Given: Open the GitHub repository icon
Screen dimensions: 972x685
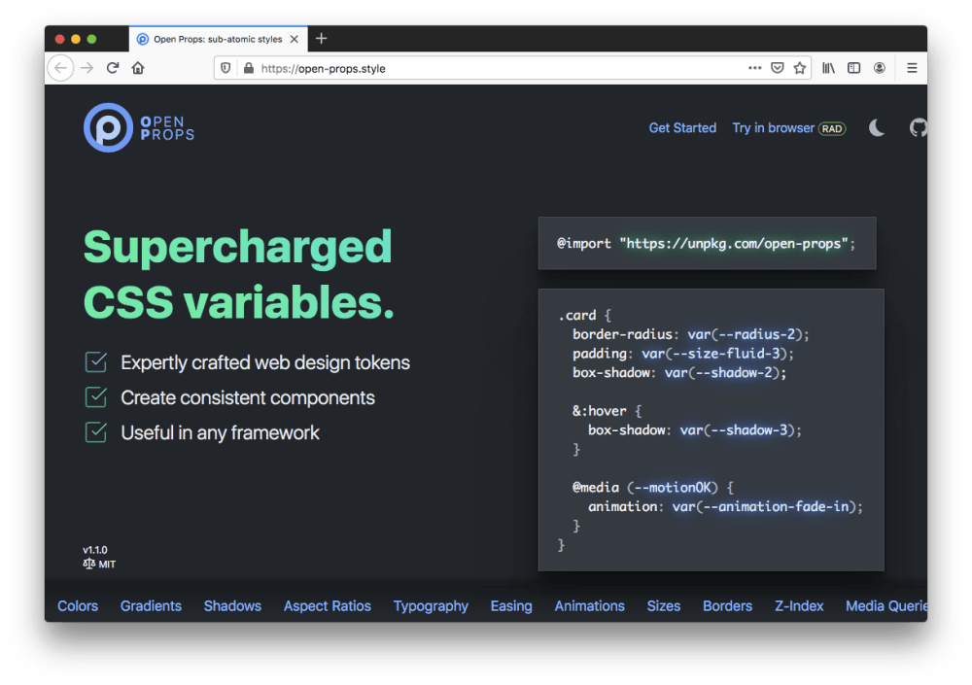Looking at the screenshot, I should [x=919, y=127].
